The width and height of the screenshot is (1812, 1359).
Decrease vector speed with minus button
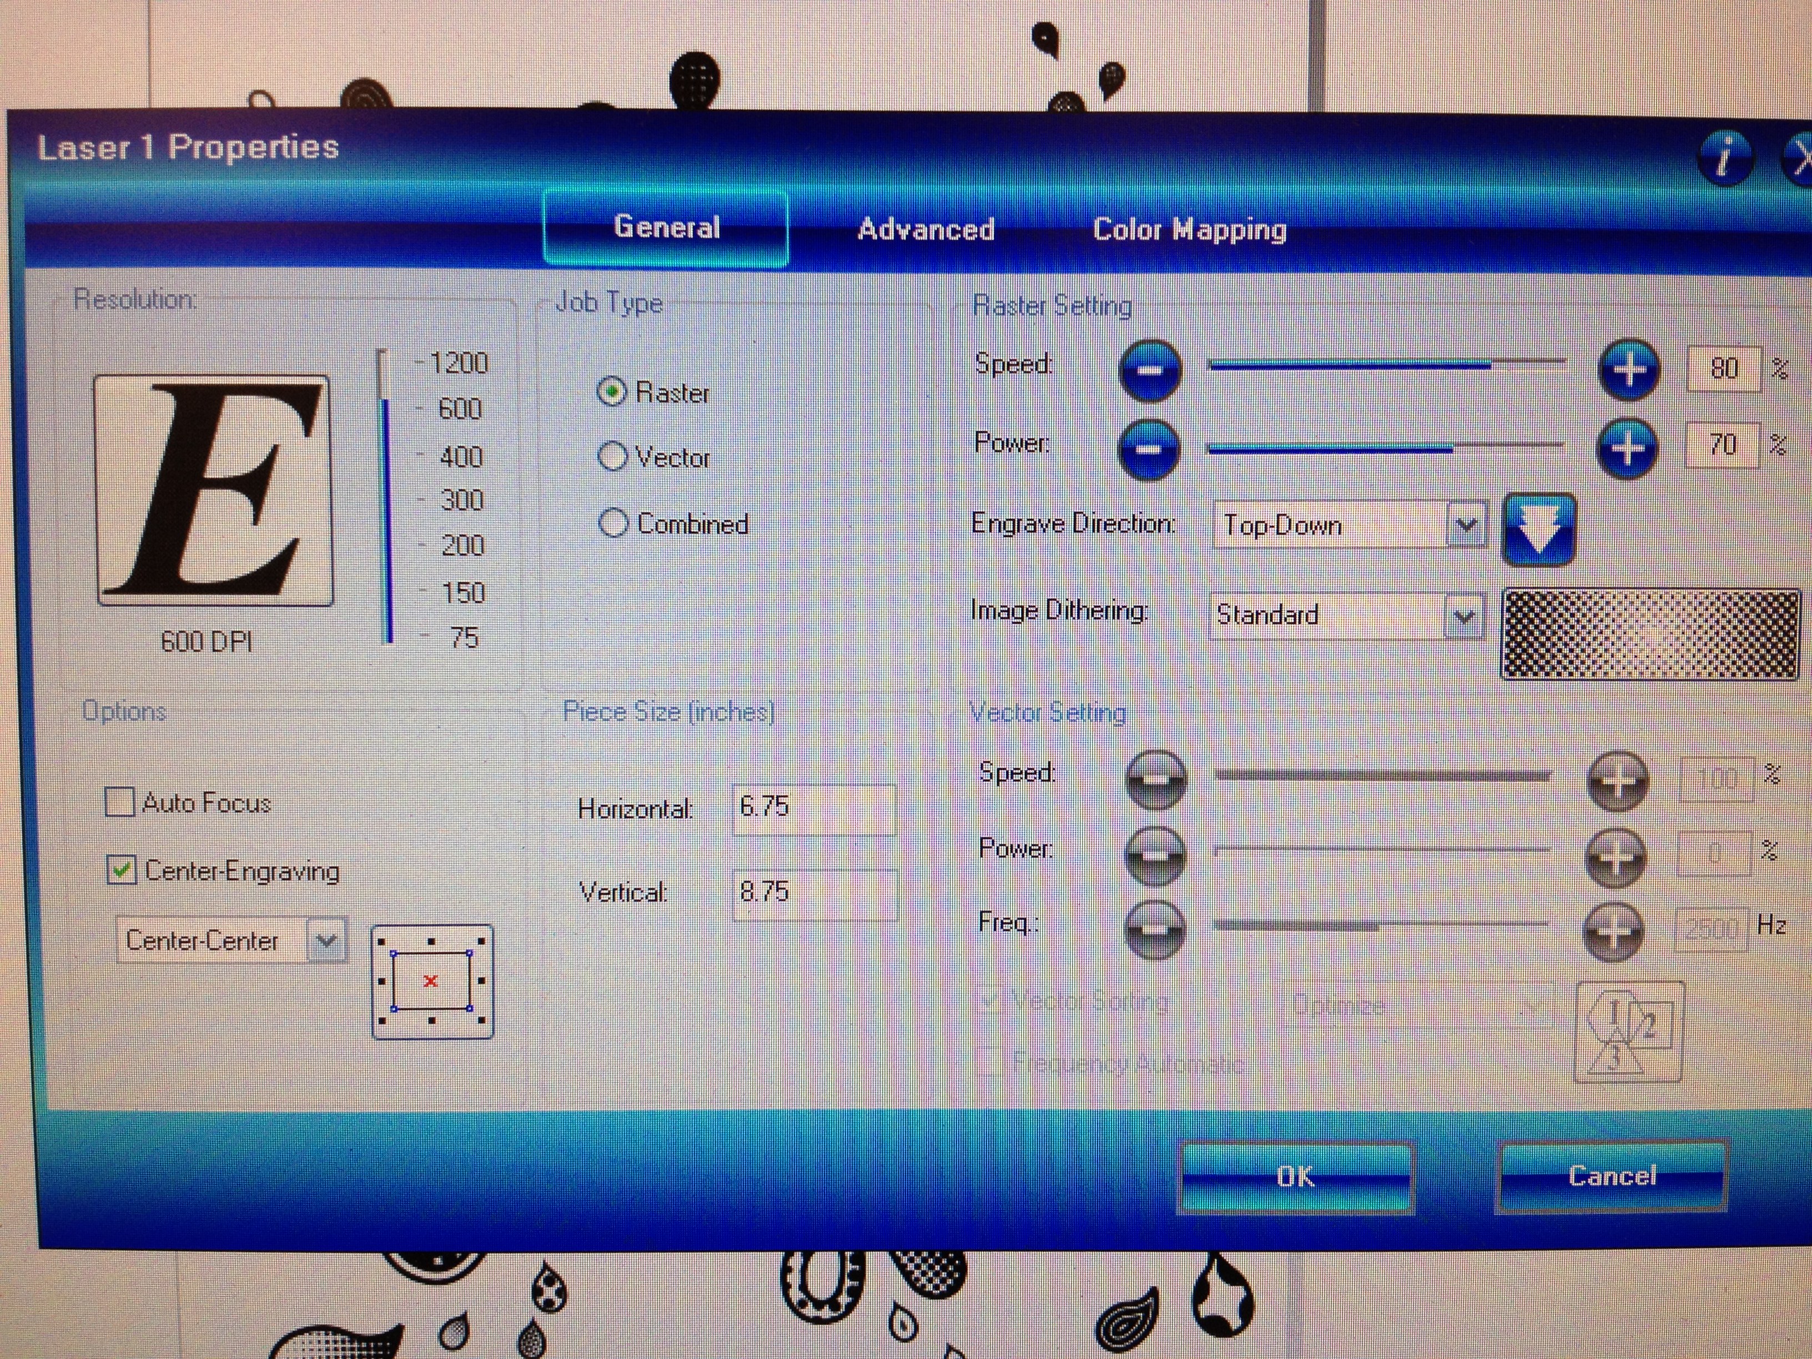pyautogui.click(x=1155, y=779)
